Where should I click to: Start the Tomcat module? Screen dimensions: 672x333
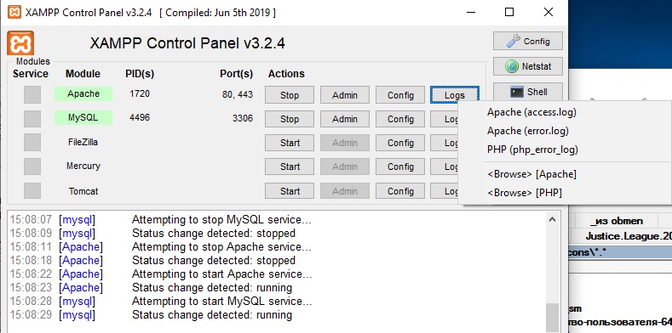click(x=290, y=191)
